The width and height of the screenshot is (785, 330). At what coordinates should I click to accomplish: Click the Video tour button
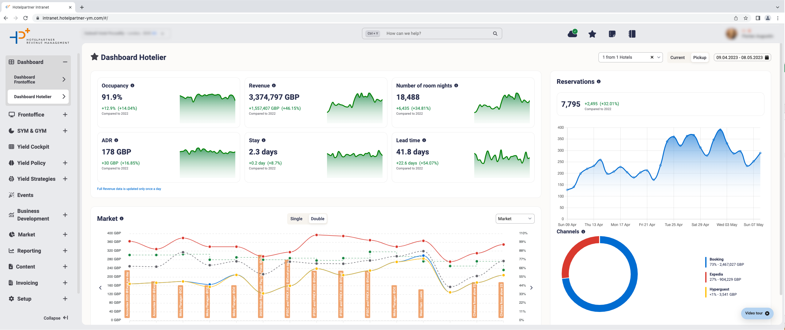click(x=757, y=313)
